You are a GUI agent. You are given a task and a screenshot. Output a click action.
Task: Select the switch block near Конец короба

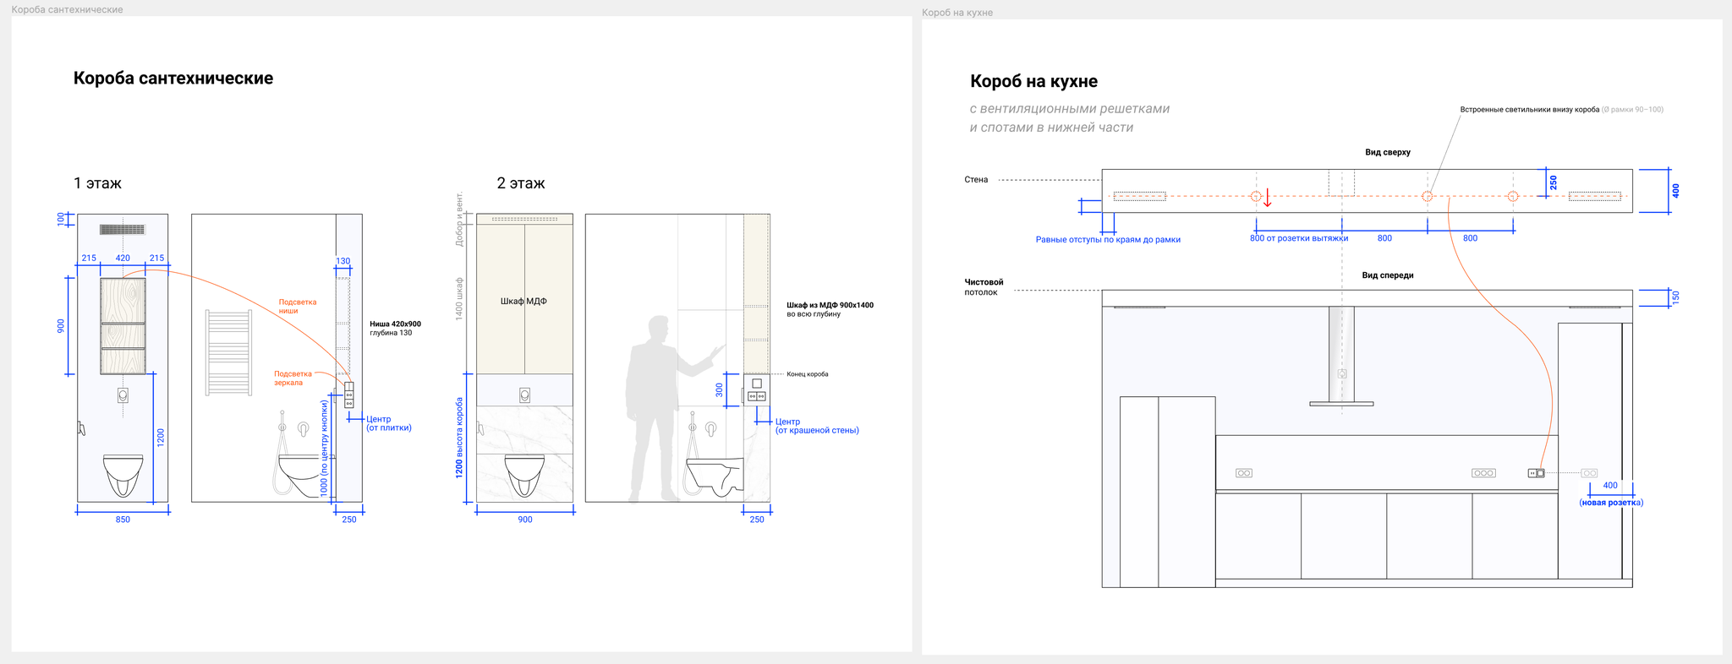tap(757, 389)
